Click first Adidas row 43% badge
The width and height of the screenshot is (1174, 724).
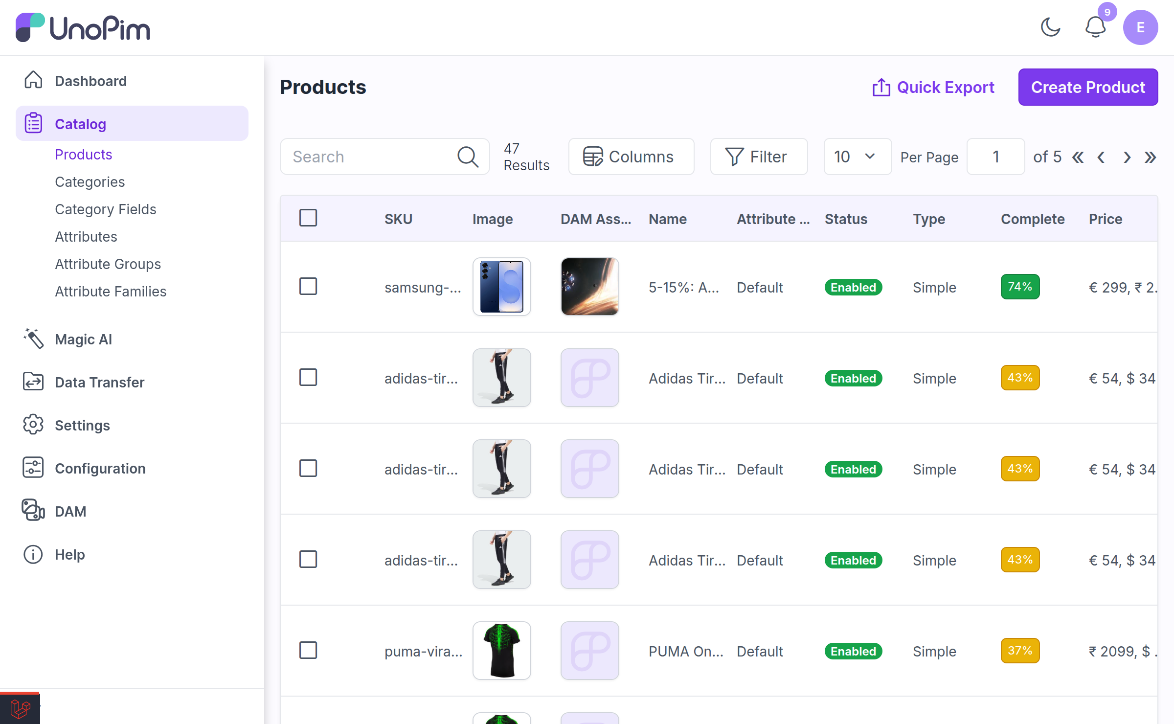pos(1020,378)
